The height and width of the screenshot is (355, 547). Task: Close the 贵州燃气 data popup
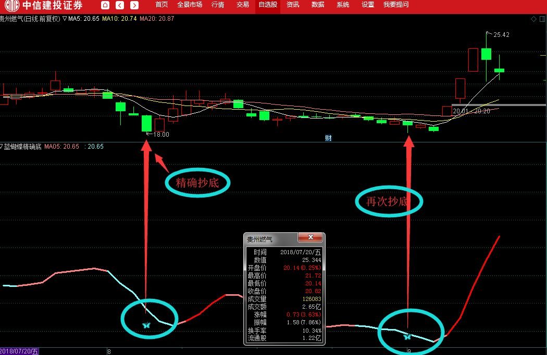pos(310,238)
